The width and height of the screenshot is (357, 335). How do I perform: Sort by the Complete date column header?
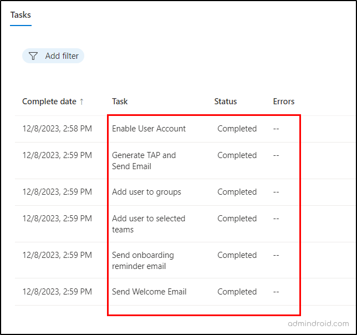(49, 101)
